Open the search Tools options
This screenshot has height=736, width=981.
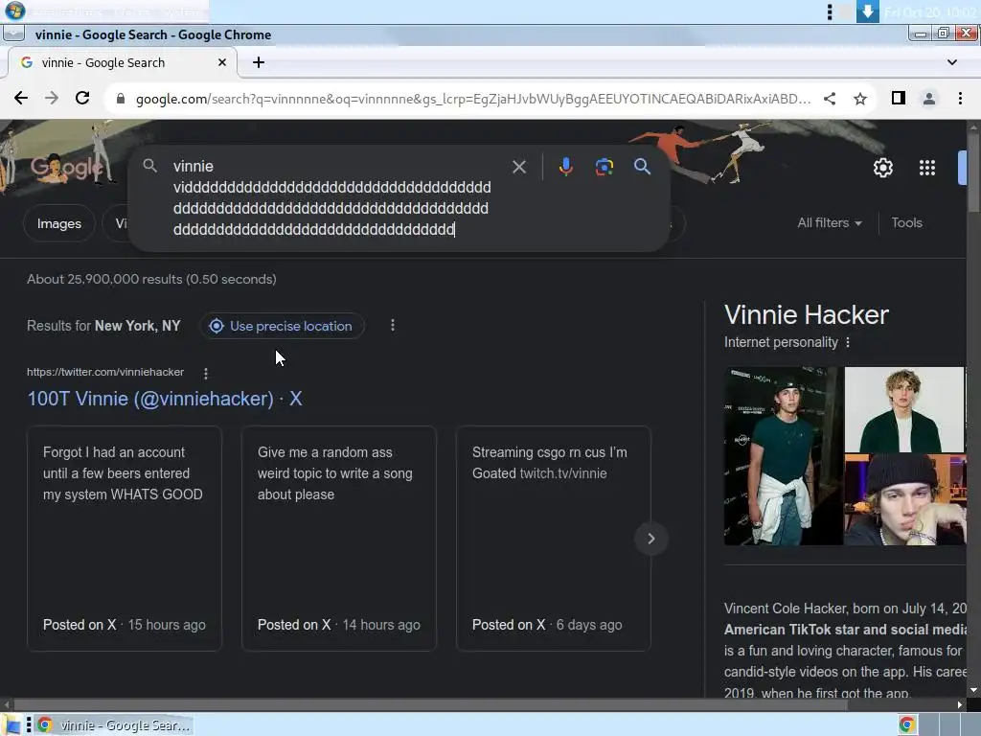[906, 222]
